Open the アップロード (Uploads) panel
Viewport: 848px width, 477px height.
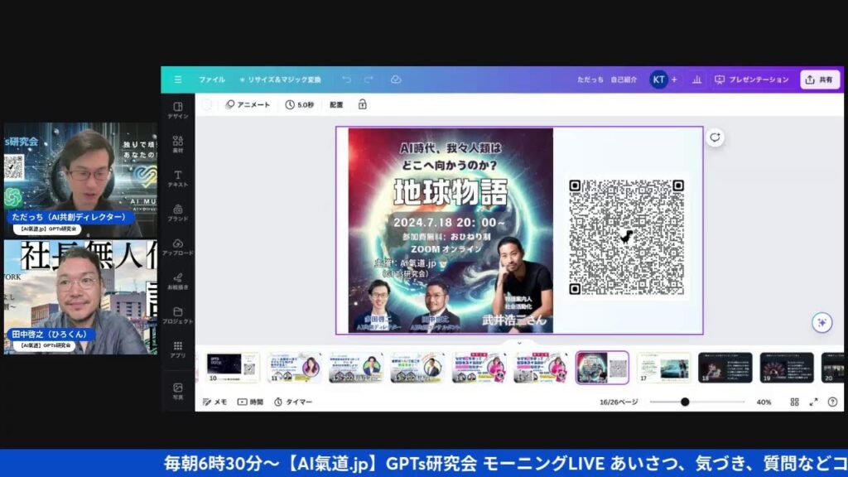click(177, 247)
